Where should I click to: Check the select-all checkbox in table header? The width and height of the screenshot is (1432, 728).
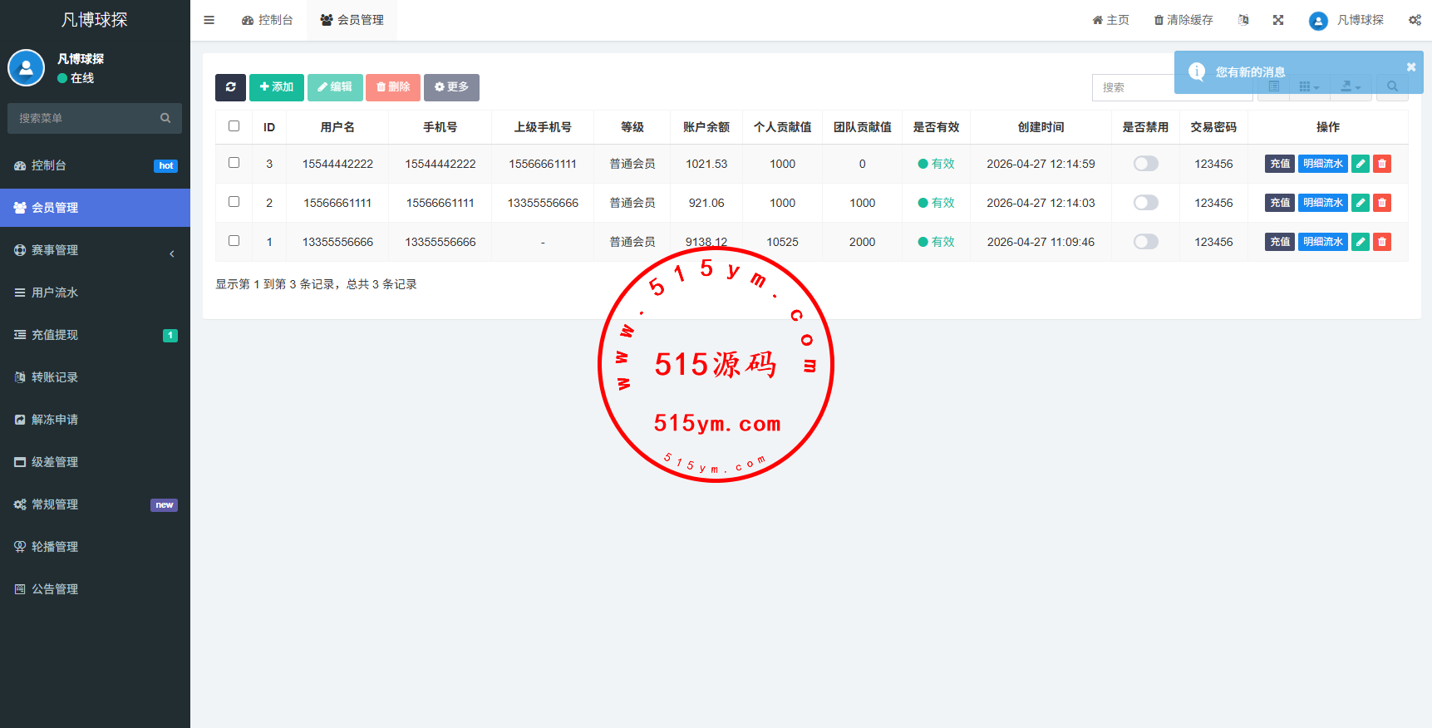click(x=234, y=126)
